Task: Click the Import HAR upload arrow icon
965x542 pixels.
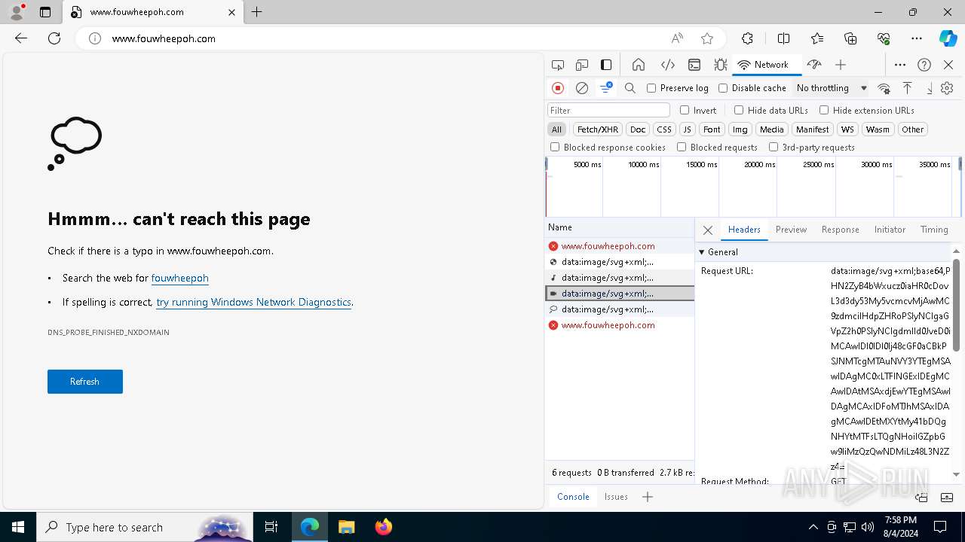Action: click(x=908, y=88)
